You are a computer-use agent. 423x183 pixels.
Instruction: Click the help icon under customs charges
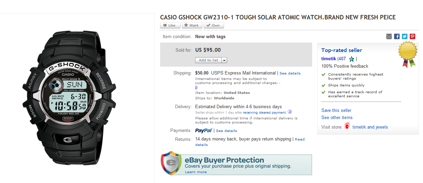tap(196, 87)
